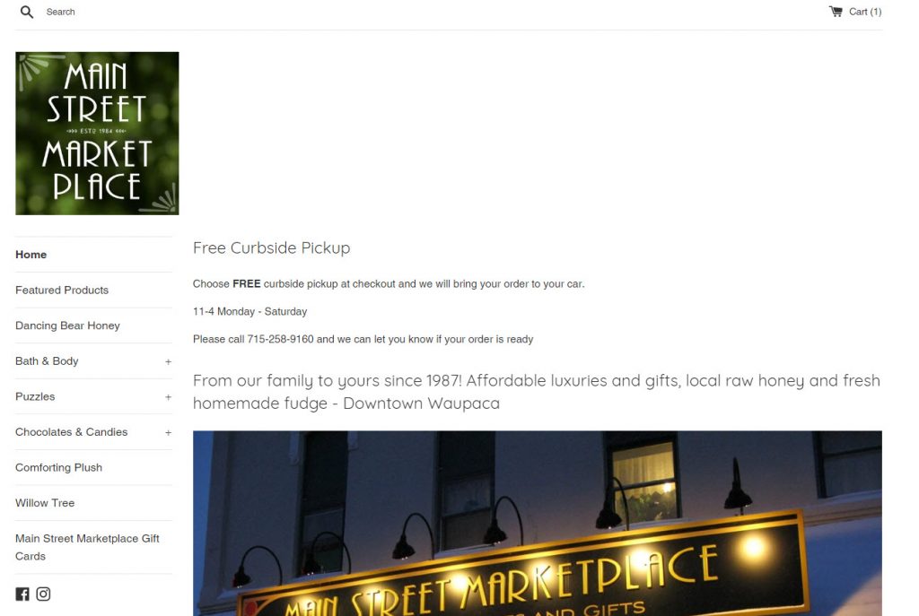
Task: Open the shopping cart icon
Action: click(836, 11)
